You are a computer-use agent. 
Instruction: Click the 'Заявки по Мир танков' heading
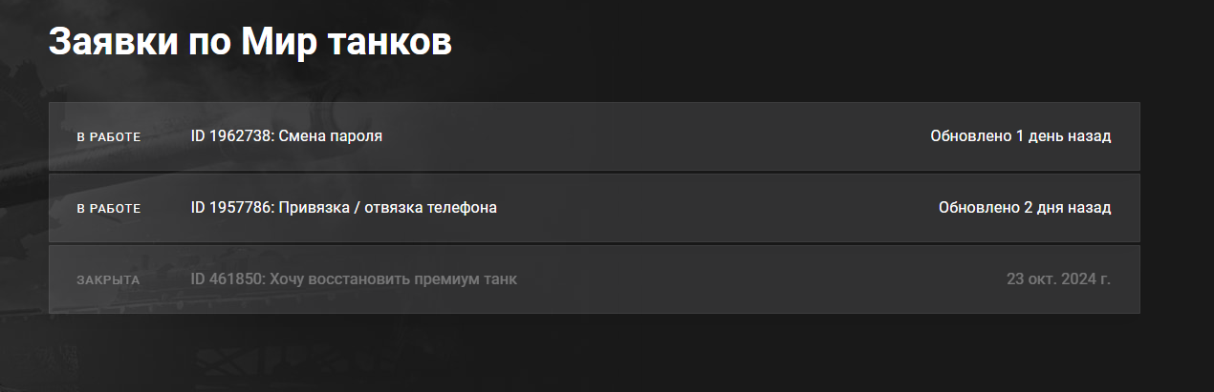click(249, 43)
